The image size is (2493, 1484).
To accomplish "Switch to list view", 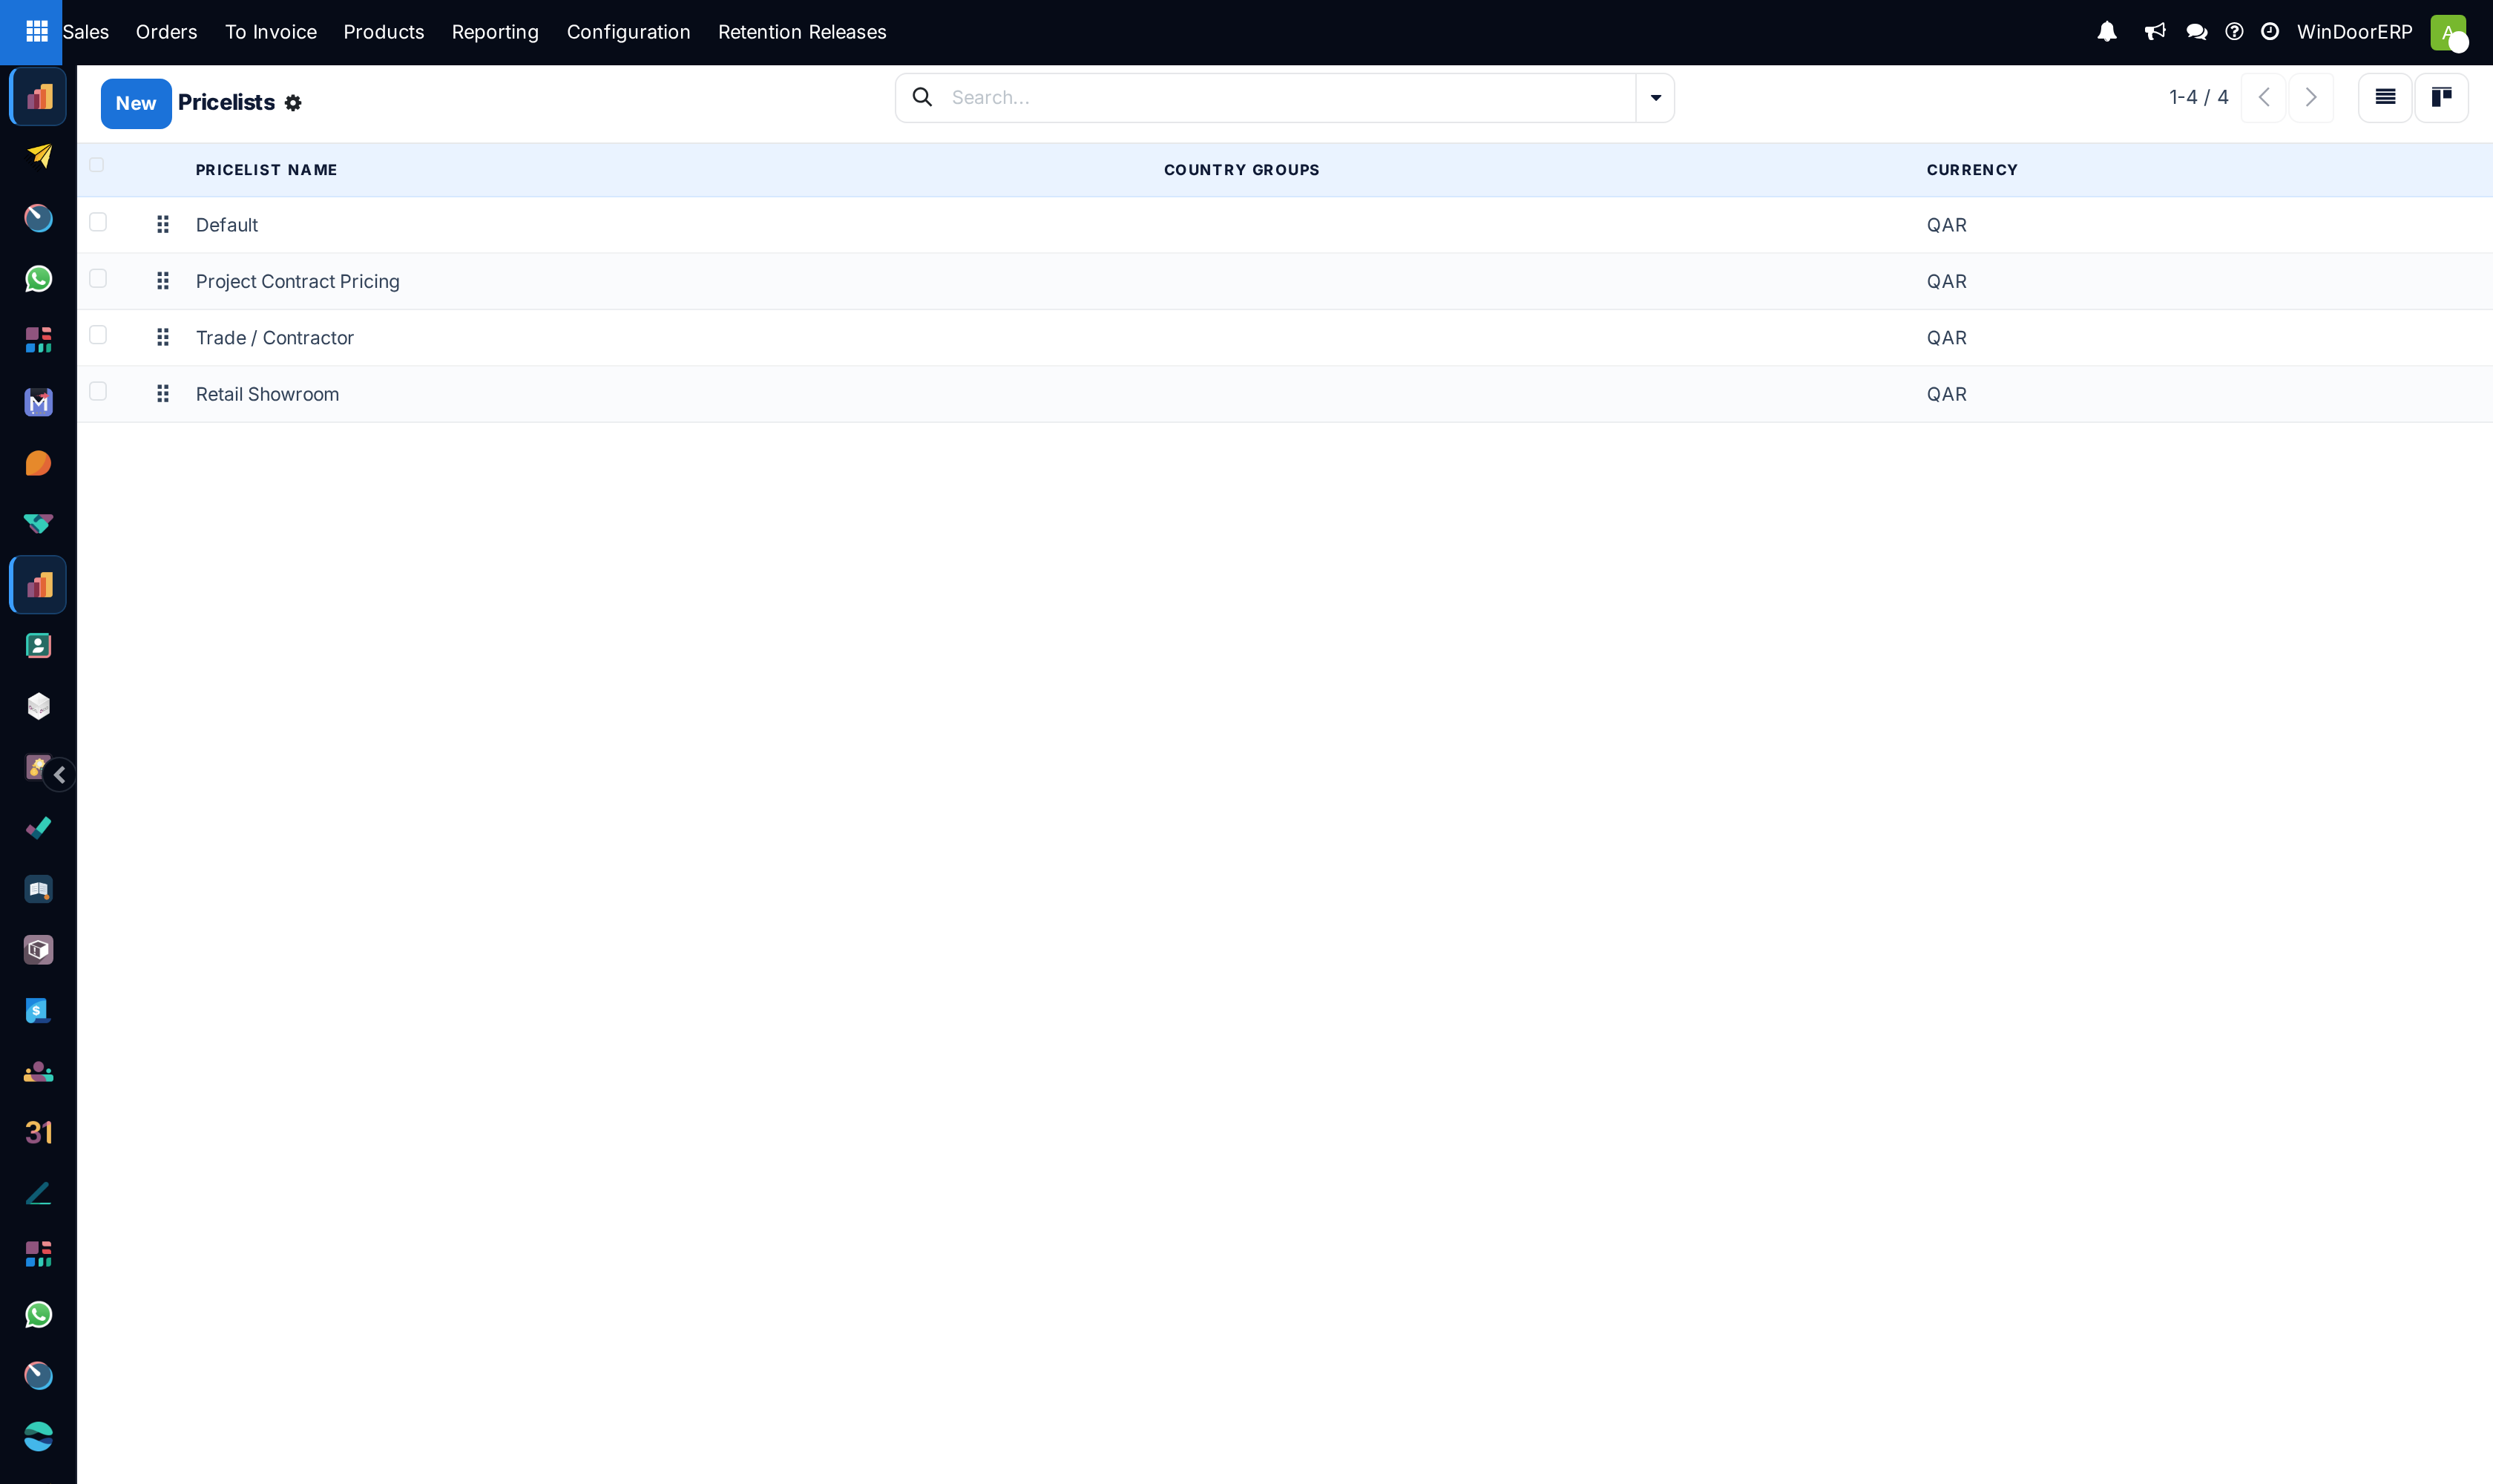I will click(2385, 97).
